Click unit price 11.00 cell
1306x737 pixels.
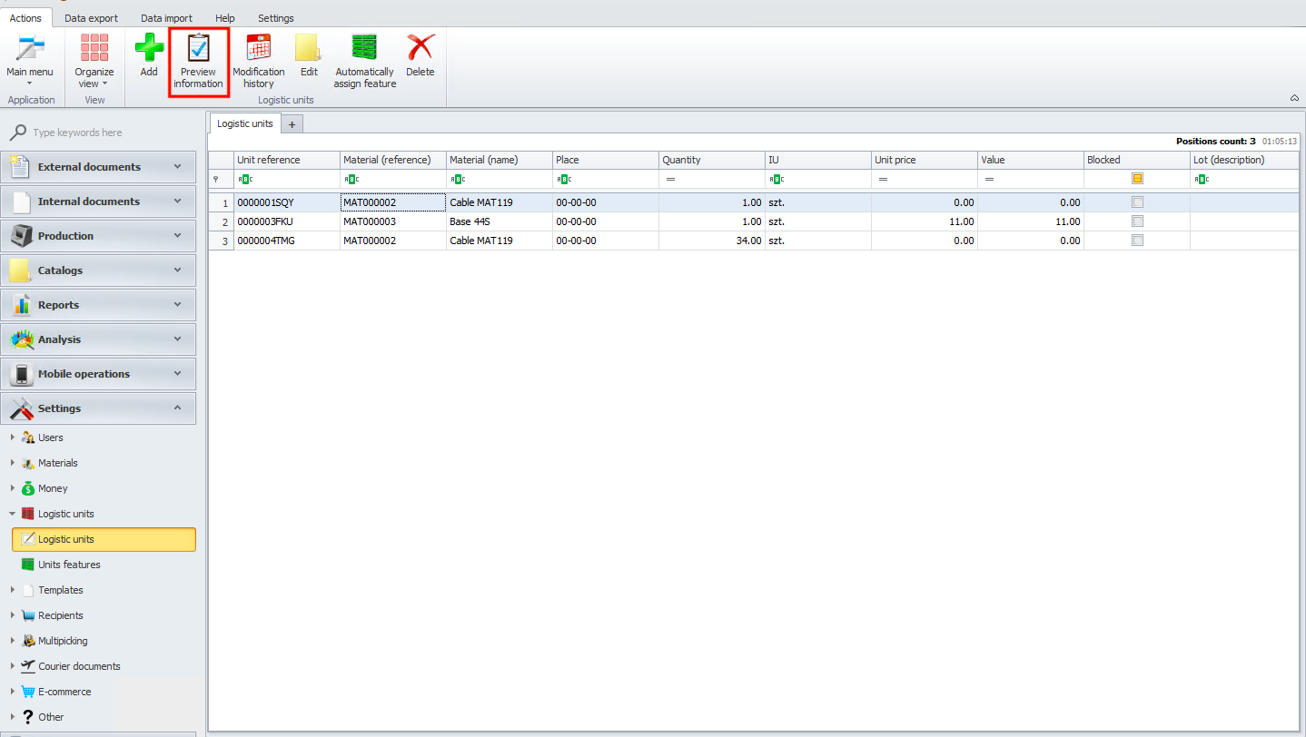[925, 221]
